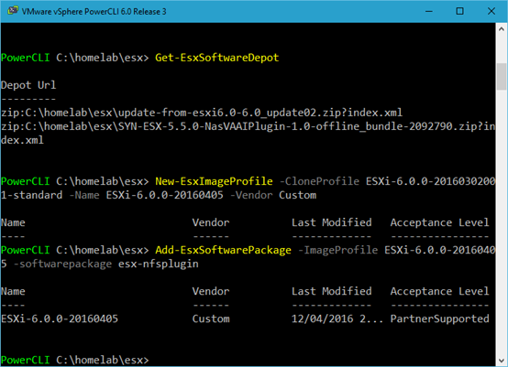
Task: Click the empty scrollbar track below thumb
Action: (502, 221)
